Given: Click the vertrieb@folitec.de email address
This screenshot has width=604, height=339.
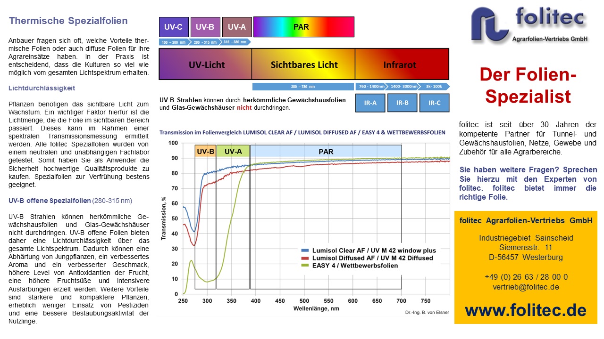Looking at the screenshot, I should point(526,287).
